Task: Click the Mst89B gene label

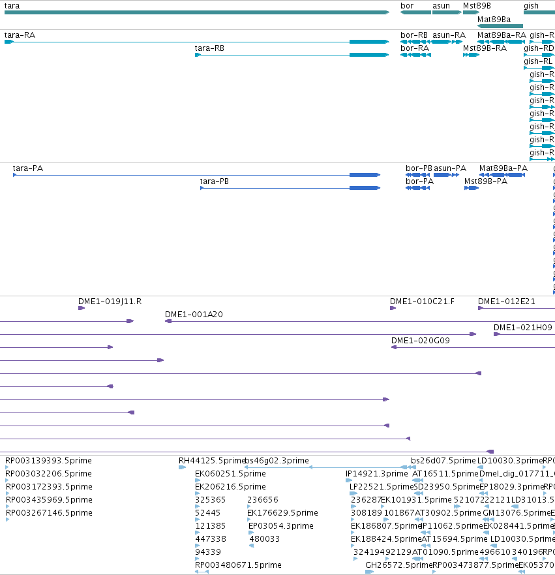Action: pyautogui.click(x=477, y=6)
